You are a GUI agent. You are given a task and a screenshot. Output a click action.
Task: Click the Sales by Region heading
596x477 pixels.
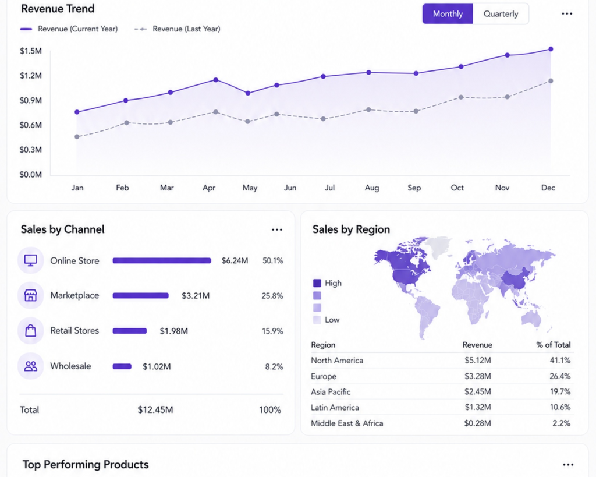point(351,229)
